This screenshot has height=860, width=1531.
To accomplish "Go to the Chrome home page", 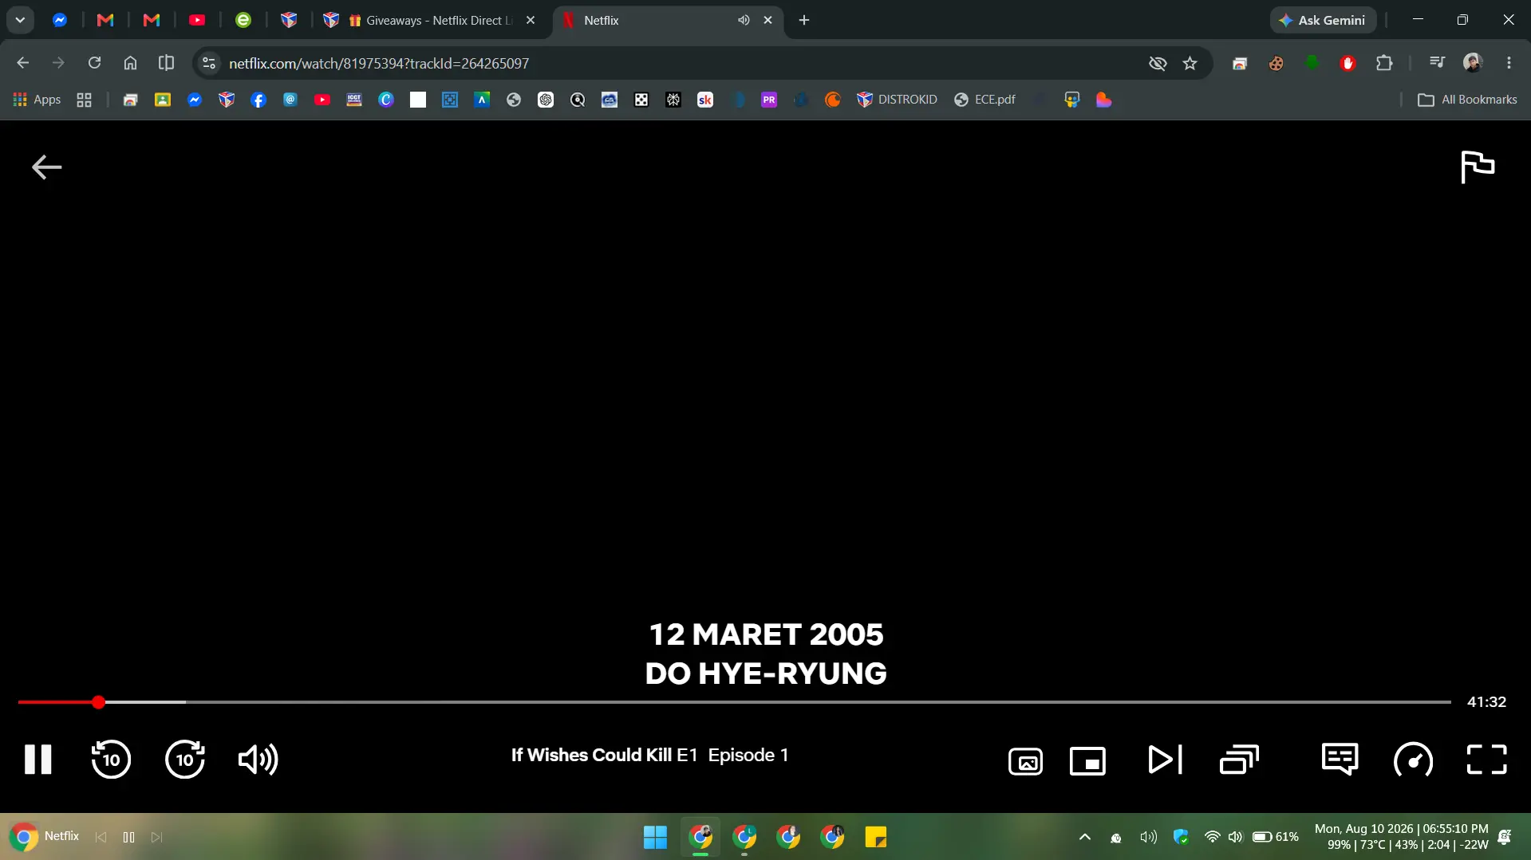I will (x=130, y=63).
